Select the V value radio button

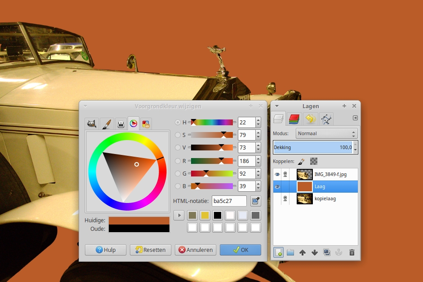[178, 147]
